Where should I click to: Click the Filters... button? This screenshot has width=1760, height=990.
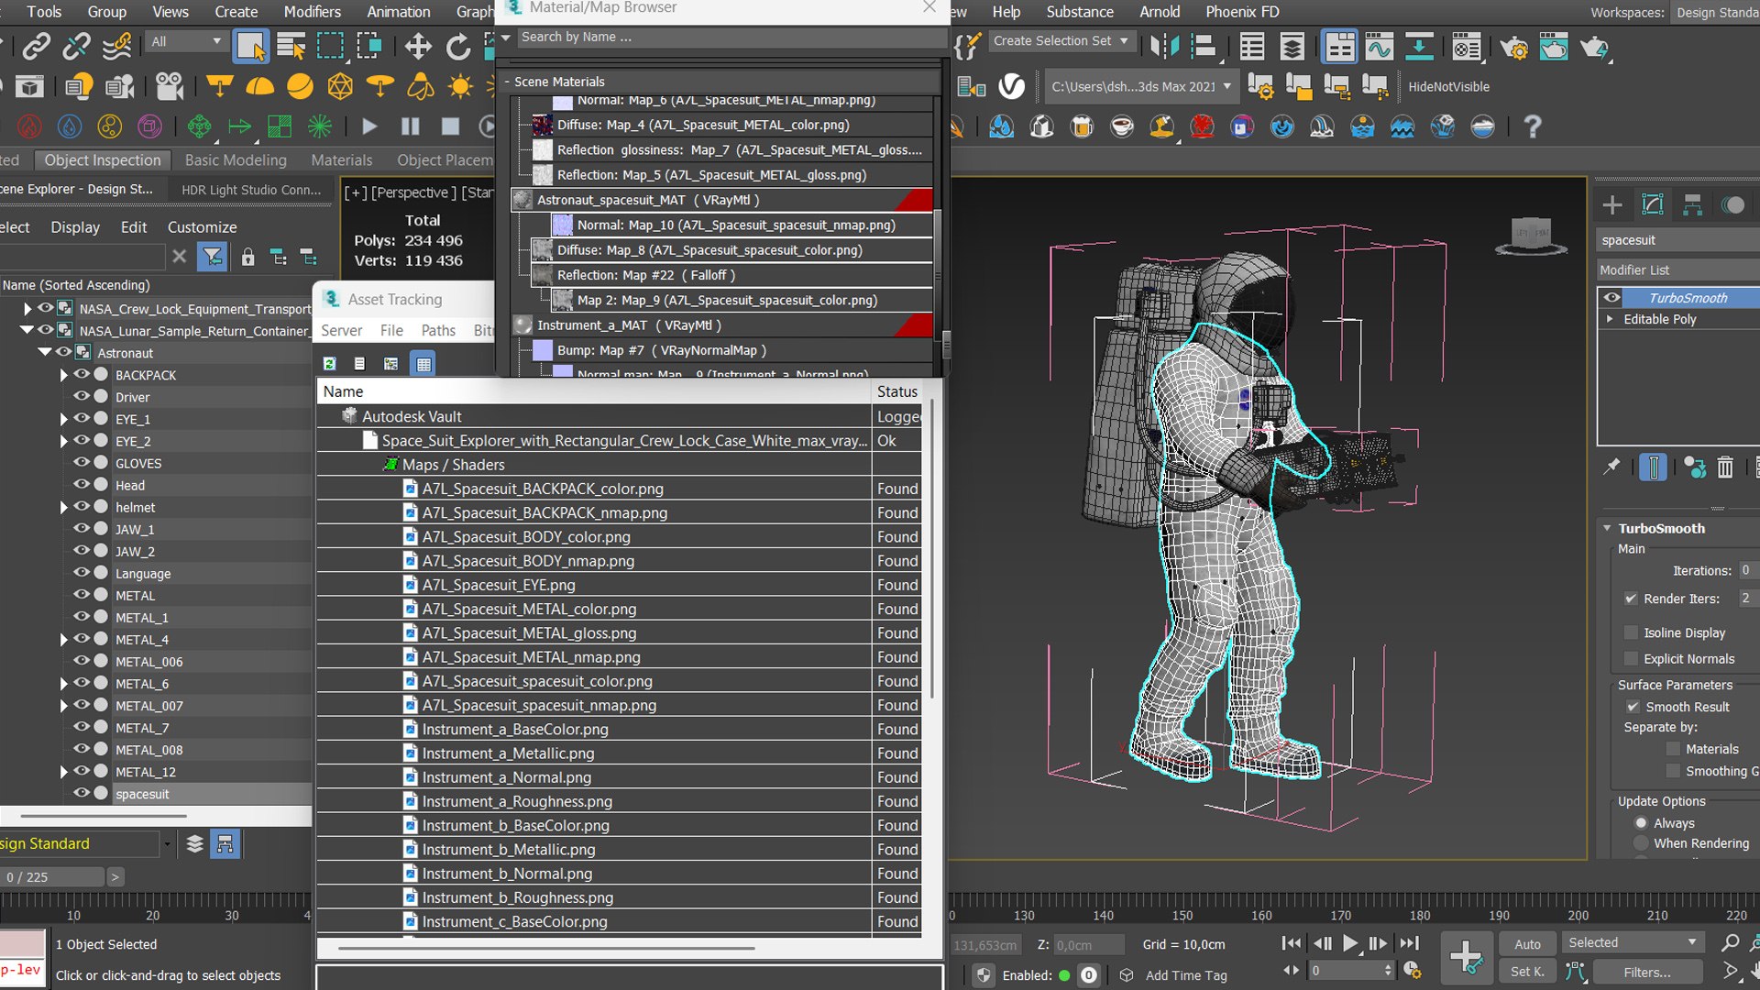[1647, 972]
